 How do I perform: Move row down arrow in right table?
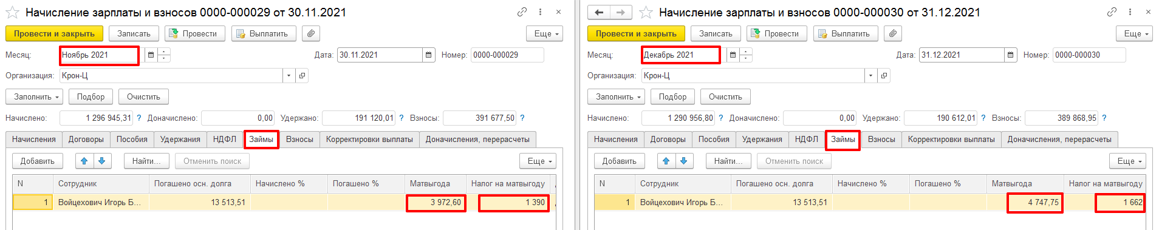684,161
